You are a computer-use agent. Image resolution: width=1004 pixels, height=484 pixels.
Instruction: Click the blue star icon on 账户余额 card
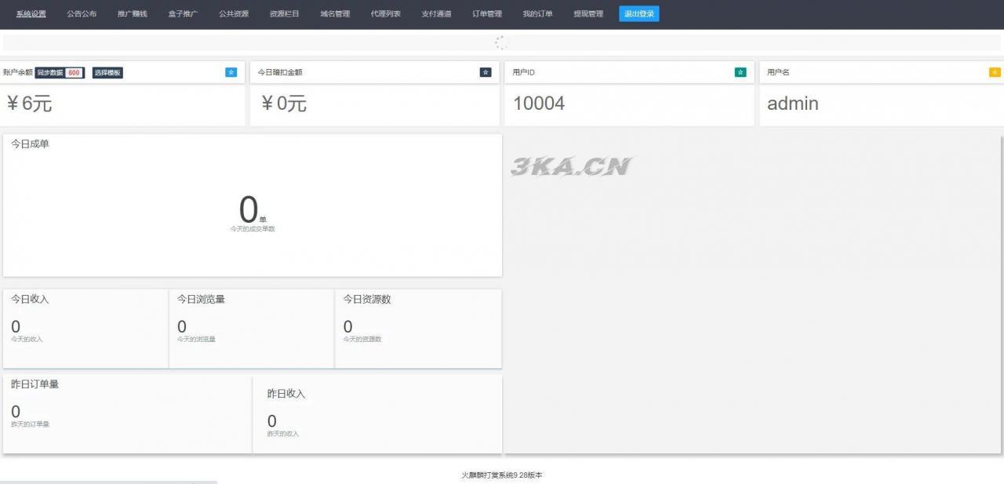coord(231,72)
